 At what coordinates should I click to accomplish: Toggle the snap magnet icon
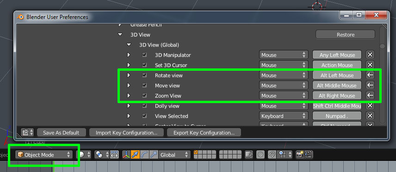(272, 154)
